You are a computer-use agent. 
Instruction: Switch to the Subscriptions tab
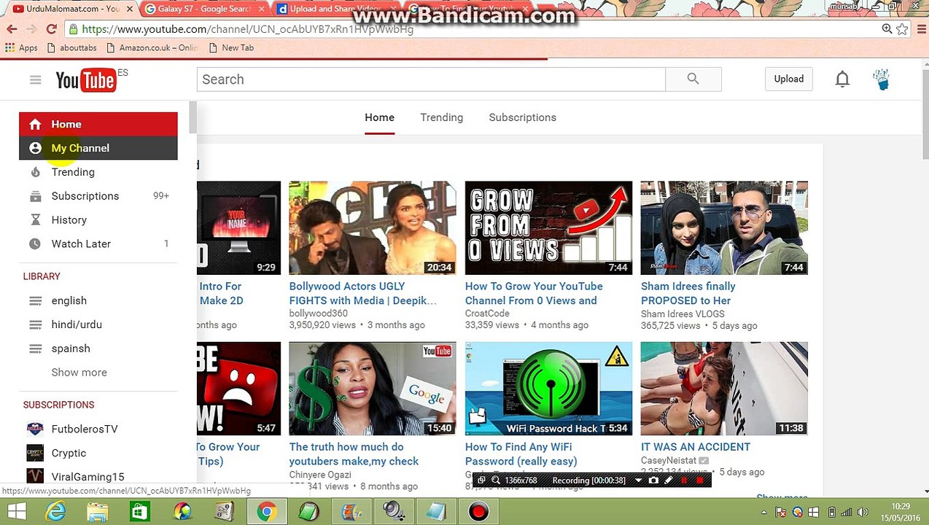[522, 117]
